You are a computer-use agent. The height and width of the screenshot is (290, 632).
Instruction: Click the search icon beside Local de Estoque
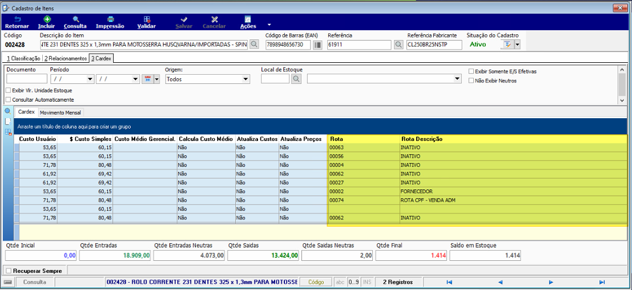click(x=296, y=79)
